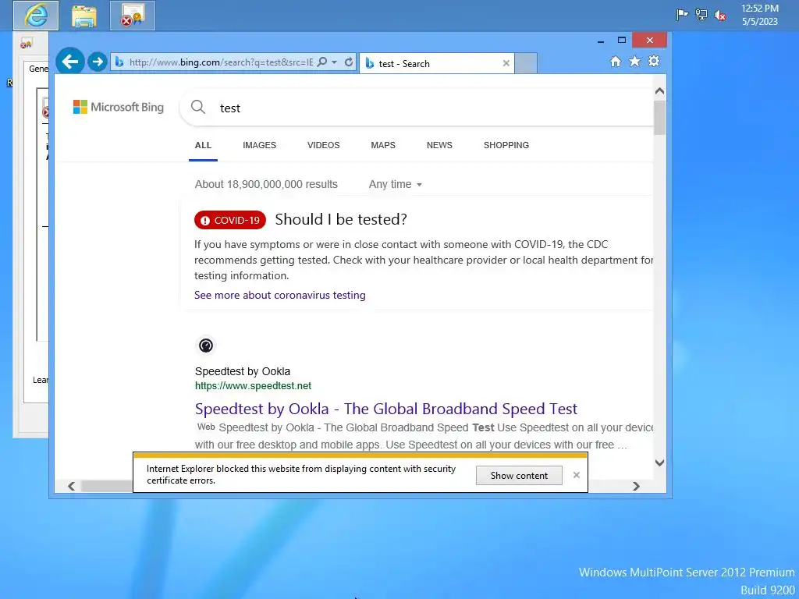Open the system clock showing 12:52 PM
The image size is (799, 599).
click(760, 15)
